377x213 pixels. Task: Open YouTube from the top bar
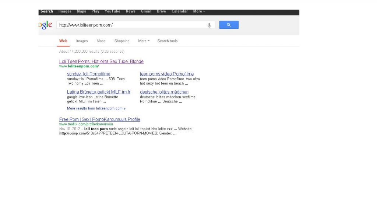tap(112, 11)
